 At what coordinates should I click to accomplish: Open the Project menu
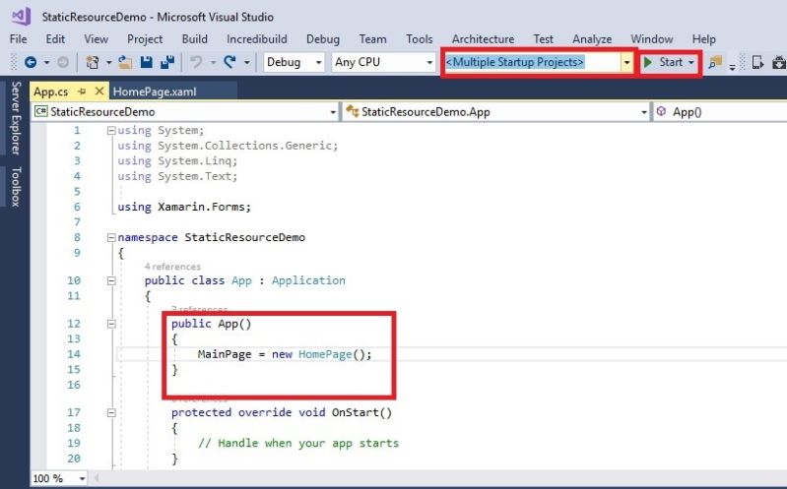click(x=145, y=39)
